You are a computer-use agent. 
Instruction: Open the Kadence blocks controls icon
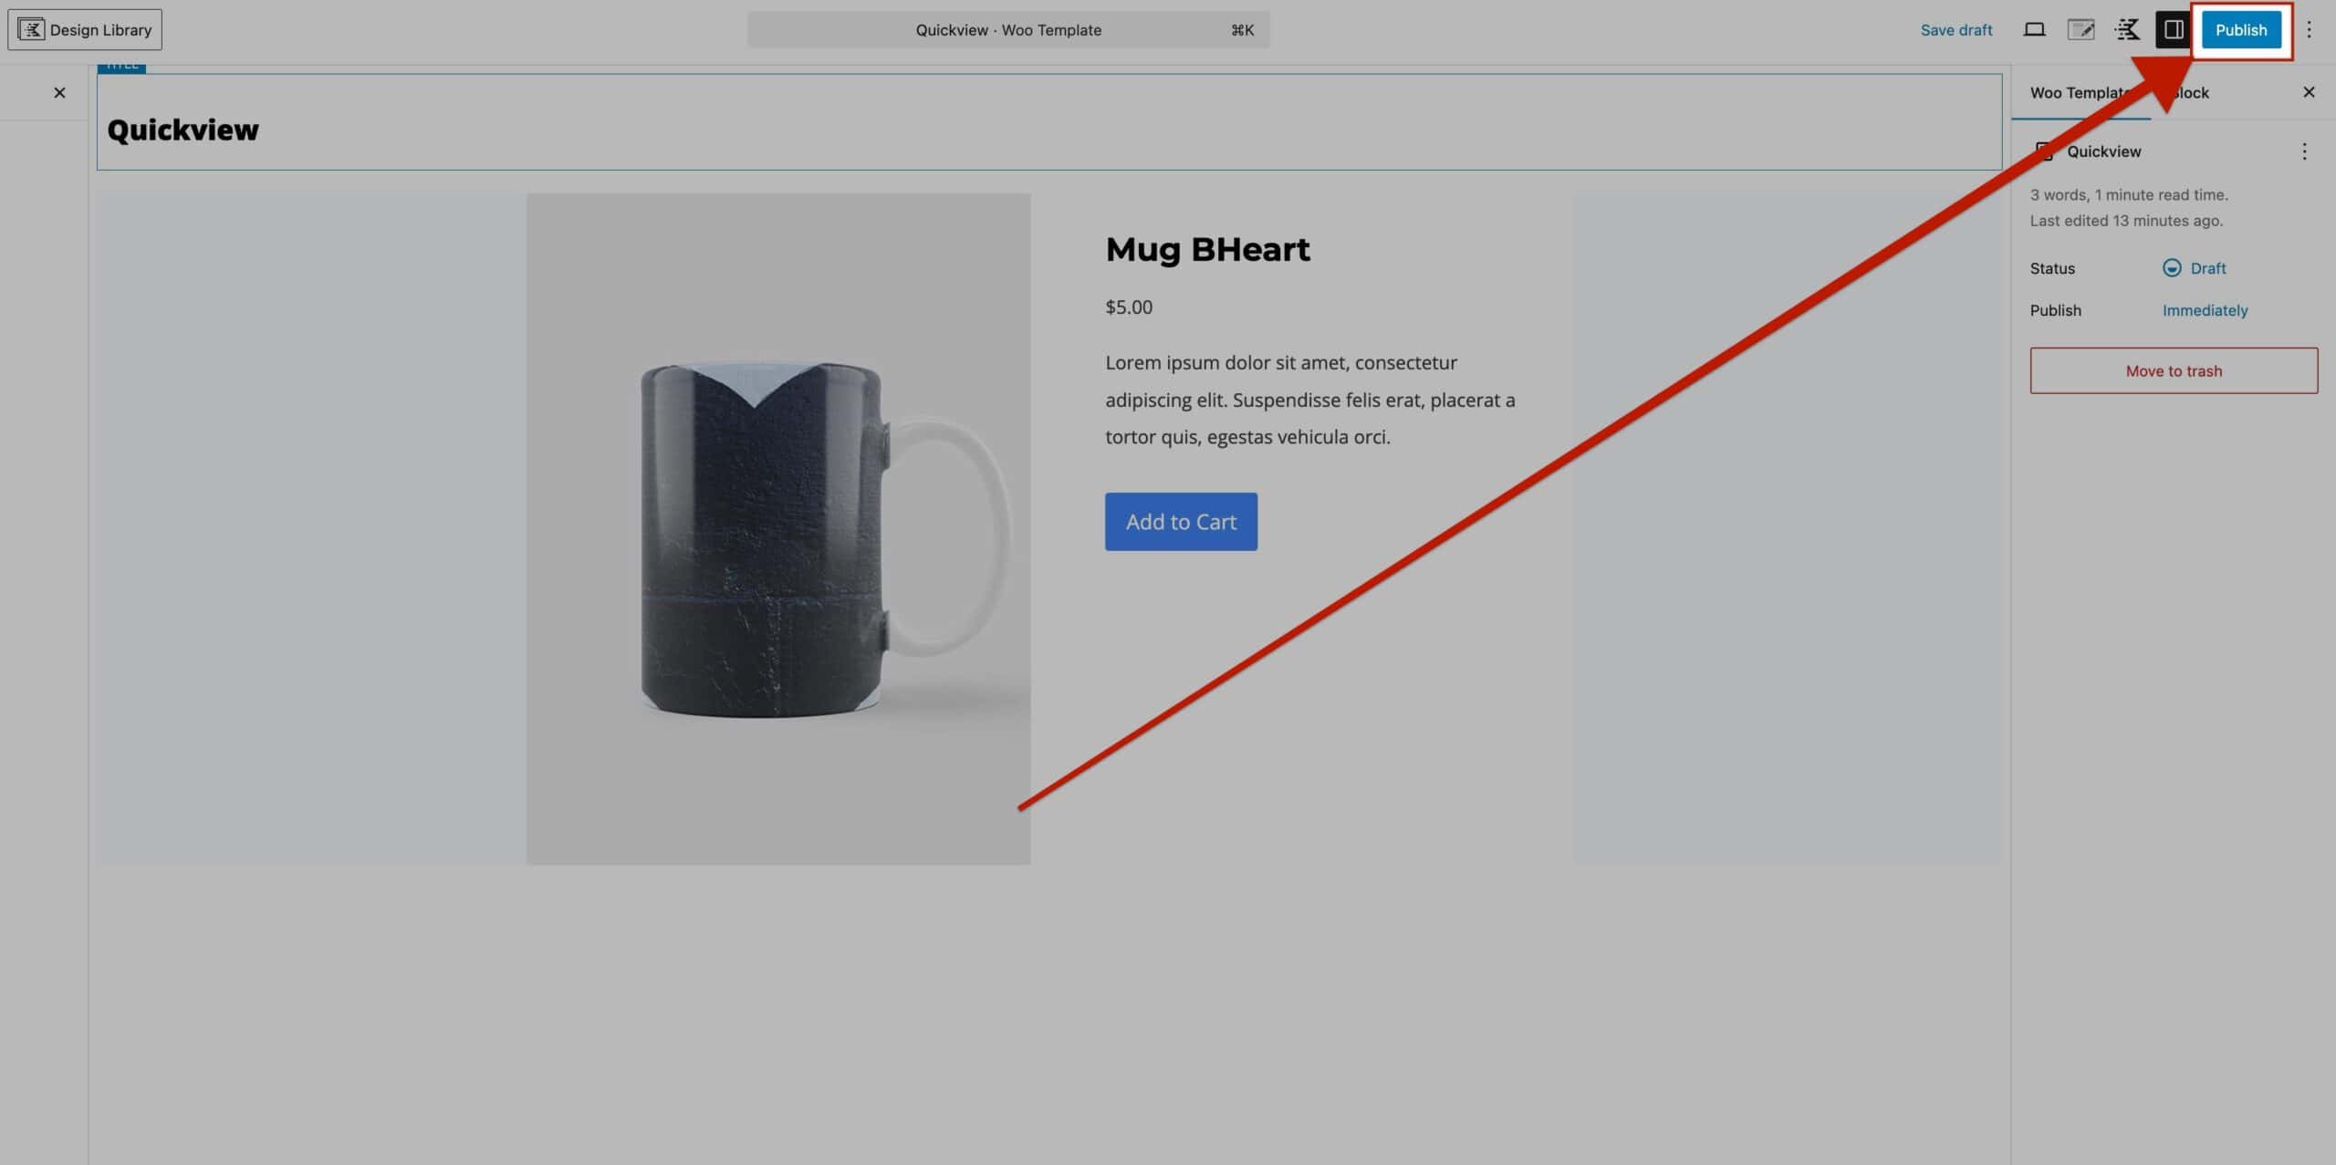tap(2127, 30)
